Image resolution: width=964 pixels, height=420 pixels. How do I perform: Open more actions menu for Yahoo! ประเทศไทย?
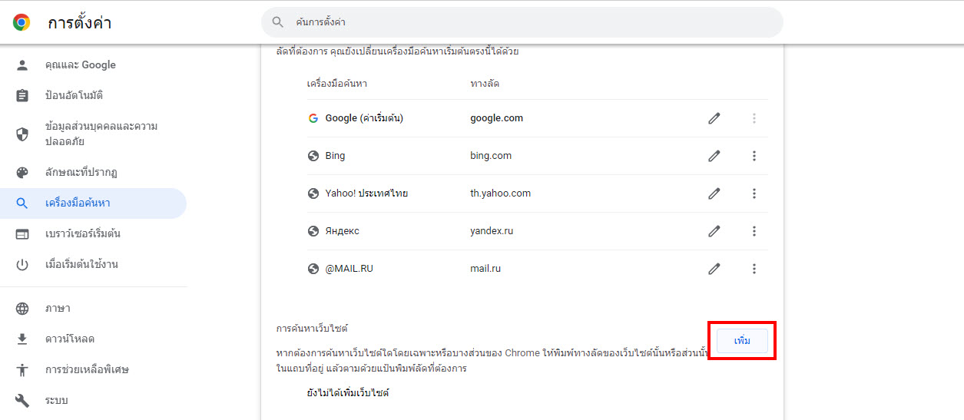pyautogui.click(x=754, y=193)
